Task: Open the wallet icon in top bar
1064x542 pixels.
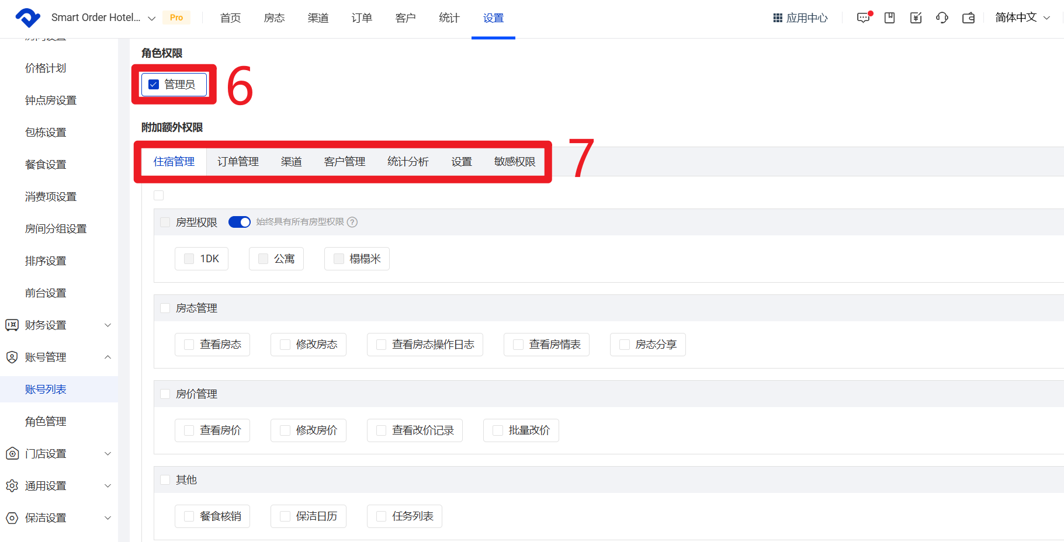Action: [968, 18]
